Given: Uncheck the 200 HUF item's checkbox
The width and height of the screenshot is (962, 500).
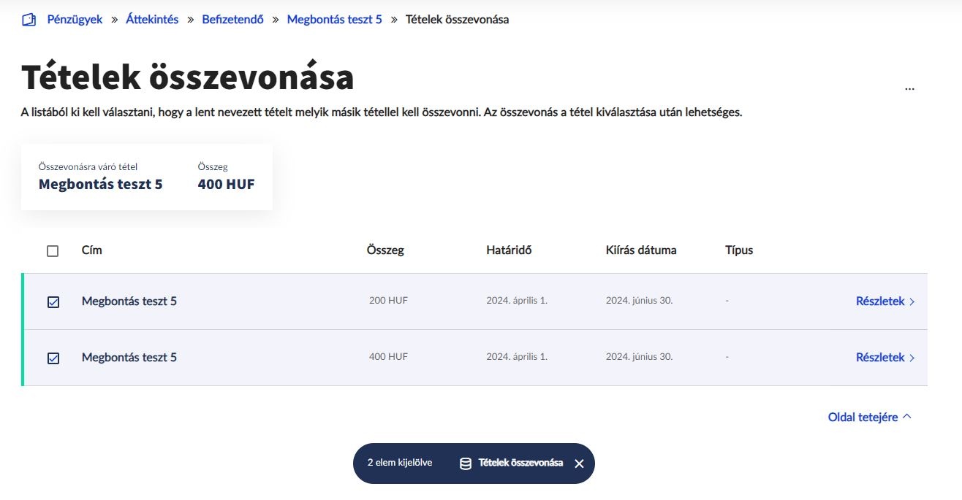Looking at the screenshot, I should click(x=52, y=301).
